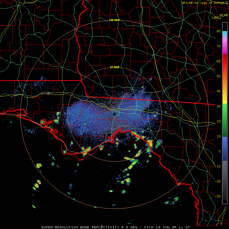The width and height of the screenshot is (229, 229).
Task: Click the 60 value on the dBZ scale
Action: click(x=219, y=61)
